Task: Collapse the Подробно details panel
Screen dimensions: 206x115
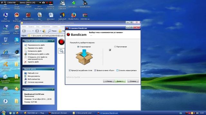Action: point(53,89)
